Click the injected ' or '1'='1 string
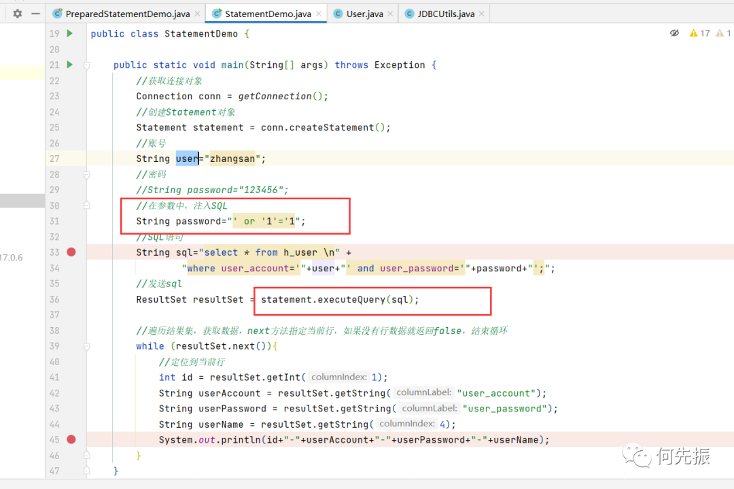 pyautogui.click(x=264, y=221)
